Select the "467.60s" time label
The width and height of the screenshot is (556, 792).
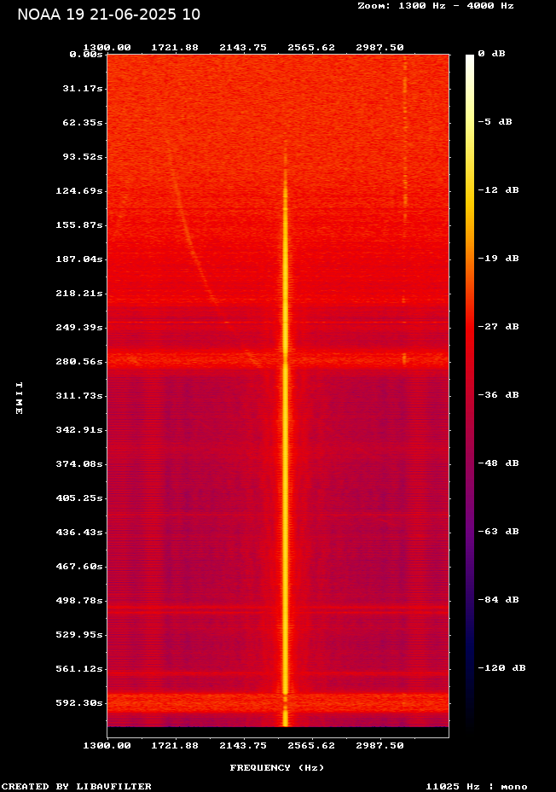79,566
